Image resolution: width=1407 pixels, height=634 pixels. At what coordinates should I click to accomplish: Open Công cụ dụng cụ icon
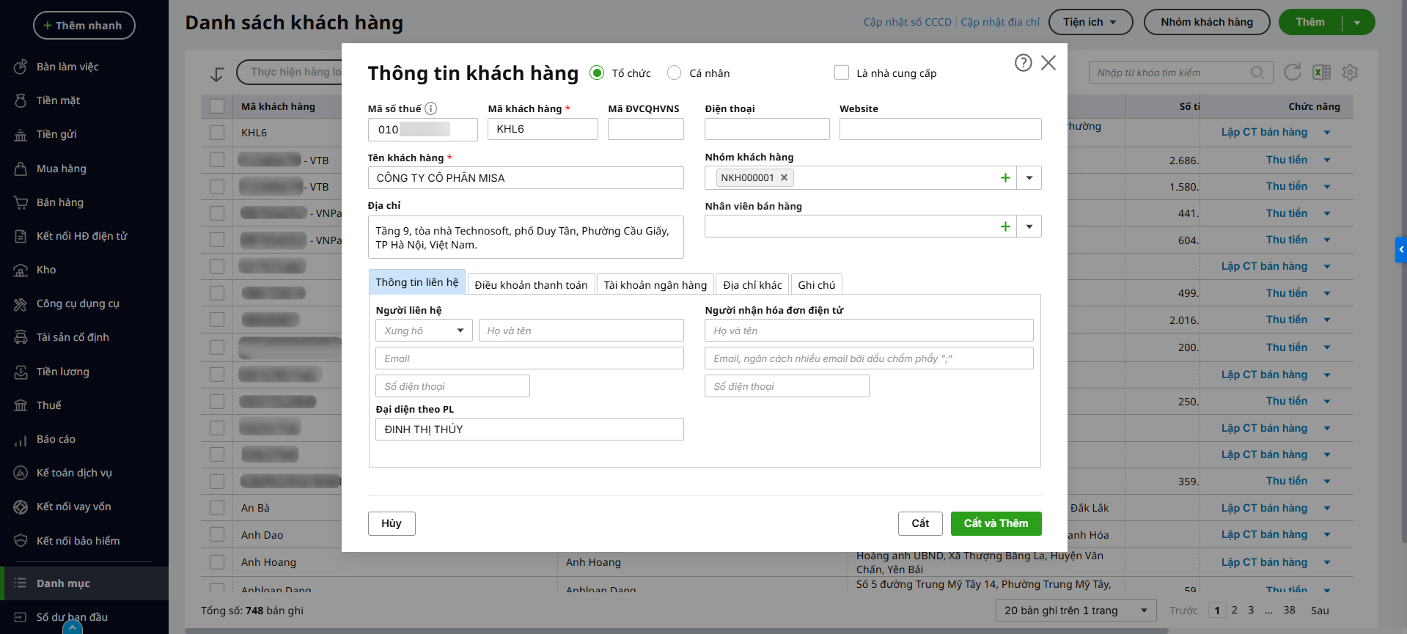[x=21, y=303]
